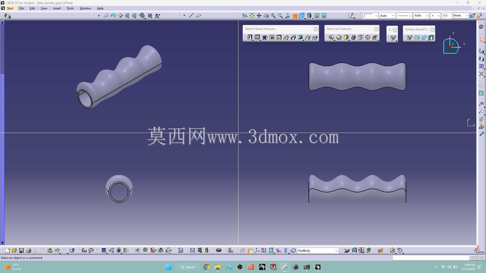
Task: Click the Save disk icon
Action: [21, 251]
